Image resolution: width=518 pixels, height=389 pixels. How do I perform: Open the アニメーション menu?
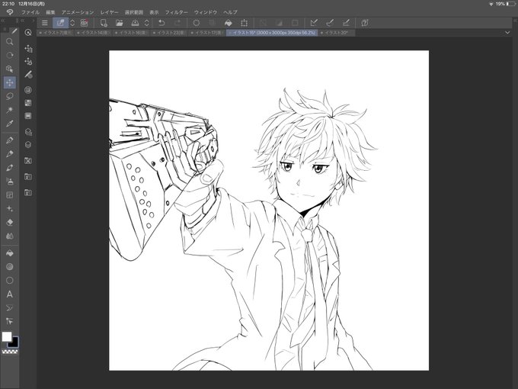point(78,12)
